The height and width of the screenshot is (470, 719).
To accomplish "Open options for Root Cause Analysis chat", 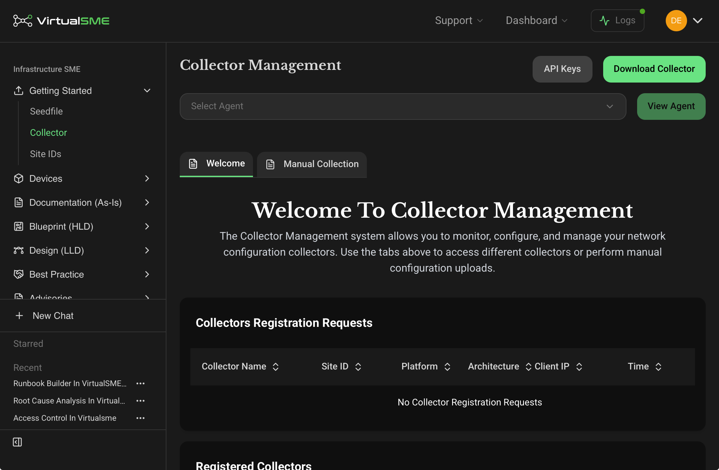I will [x=140, y=401].
